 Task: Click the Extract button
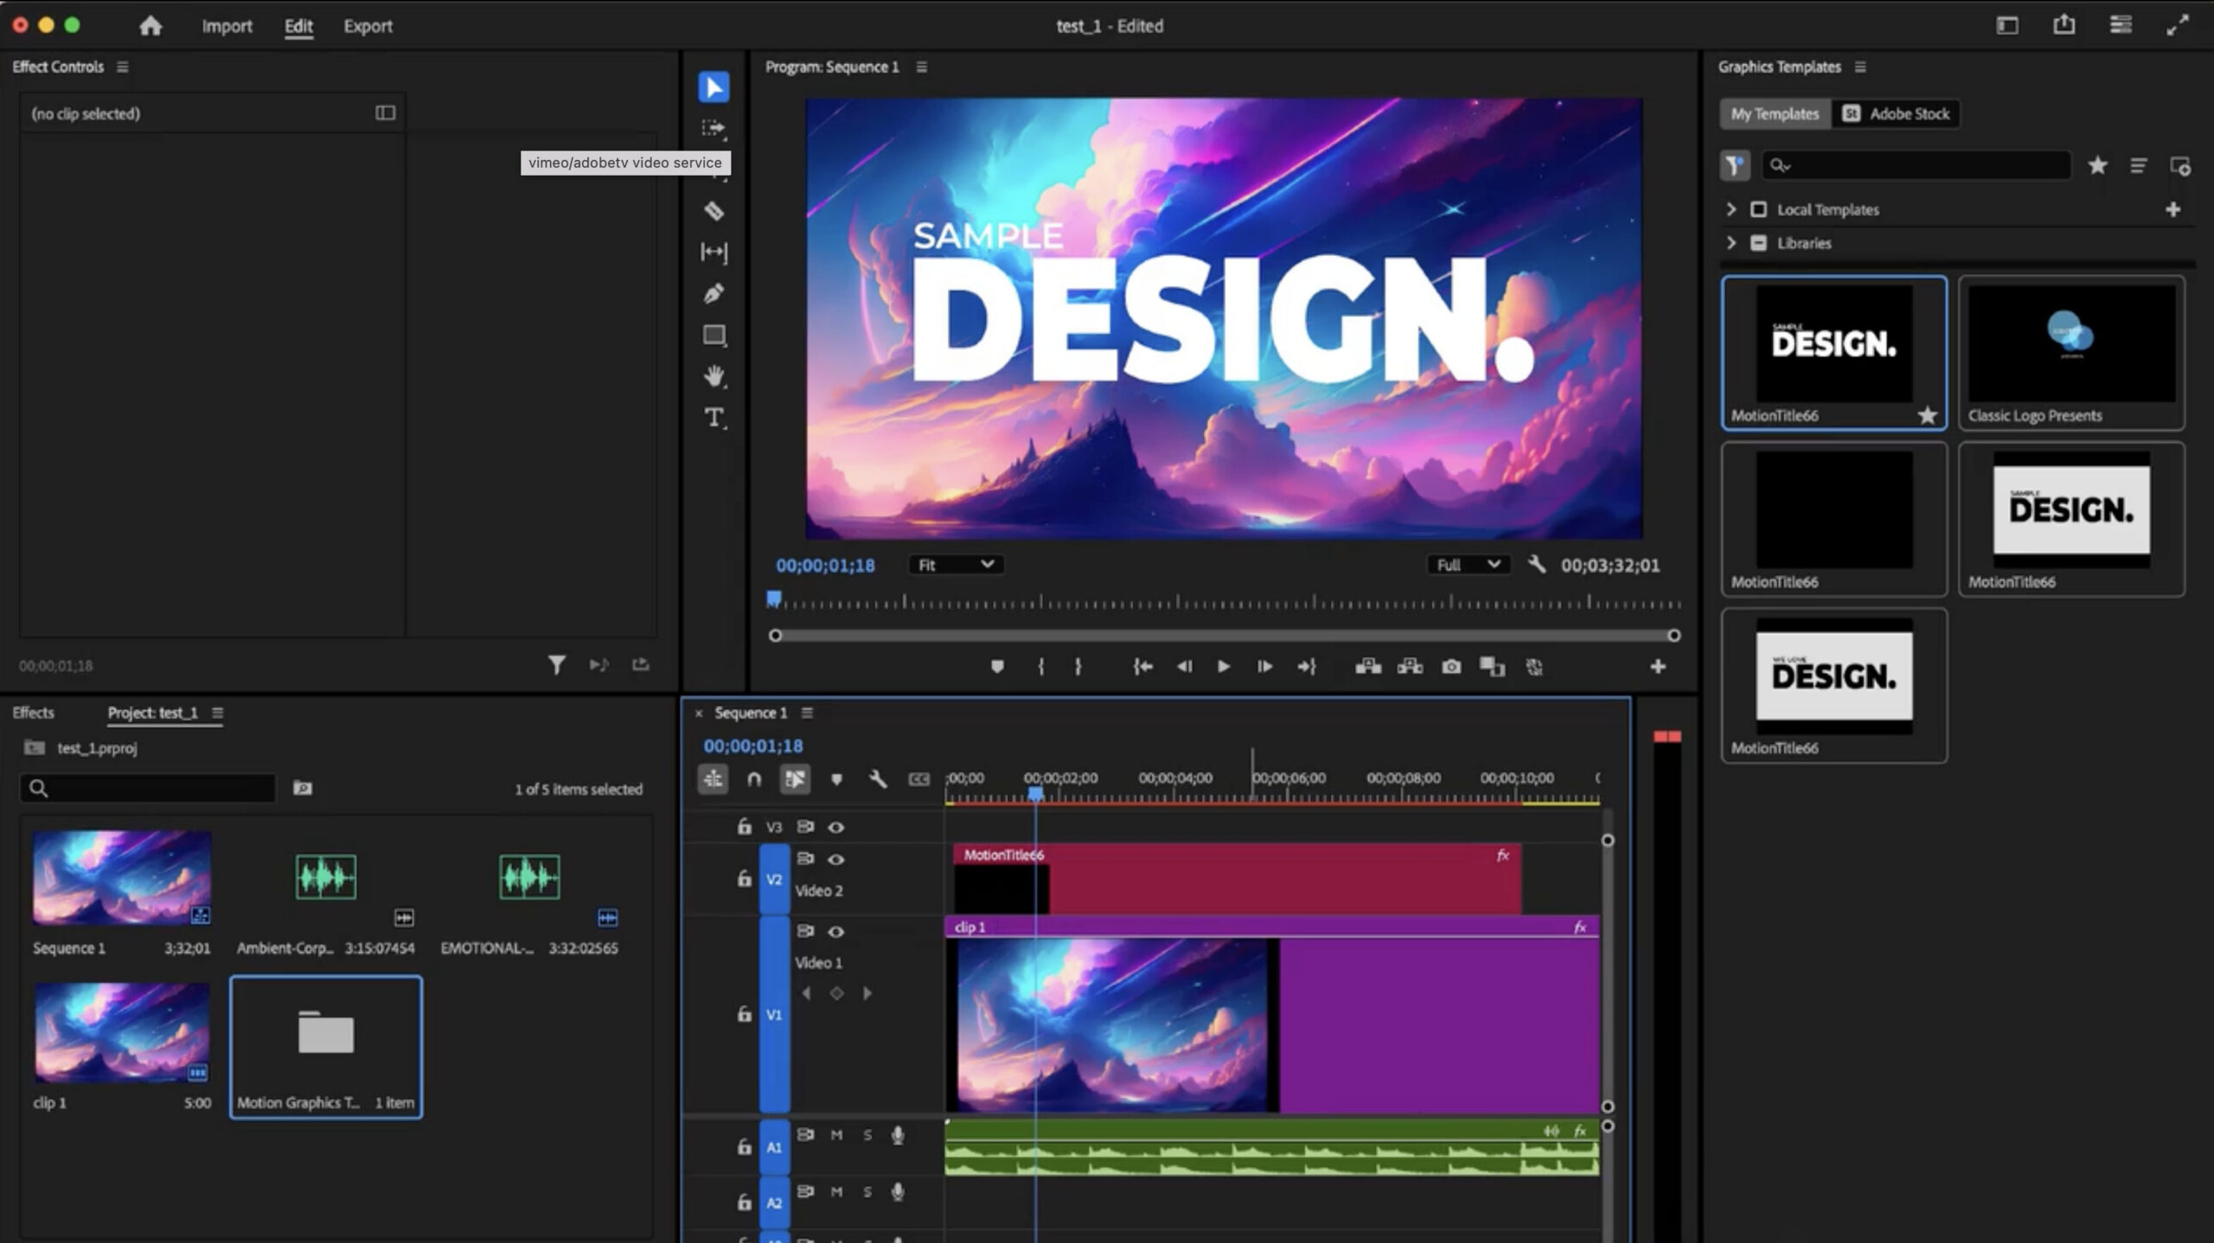click(x=1410, y=666)
